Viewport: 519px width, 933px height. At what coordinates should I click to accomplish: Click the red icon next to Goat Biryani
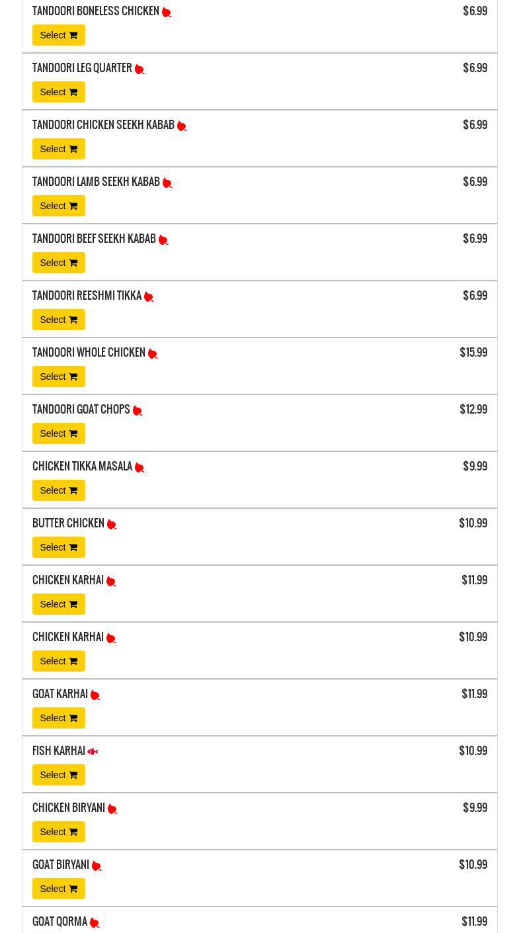tap(97, 866)
